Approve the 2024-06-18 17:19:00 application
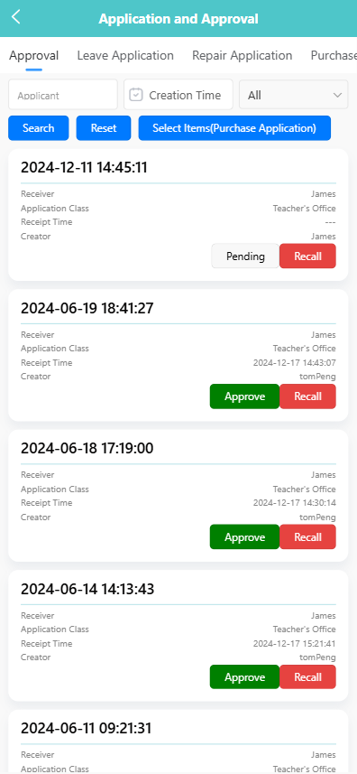357x774 pixels. pyautogui.click(x=244, y=537)
